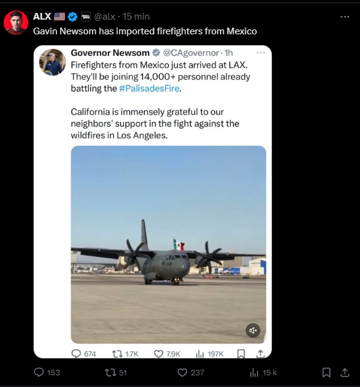The width and height of the screenshot is (360, 387).
Task: View analytics for ALX's post 15k views
Action: click(254, 372)
